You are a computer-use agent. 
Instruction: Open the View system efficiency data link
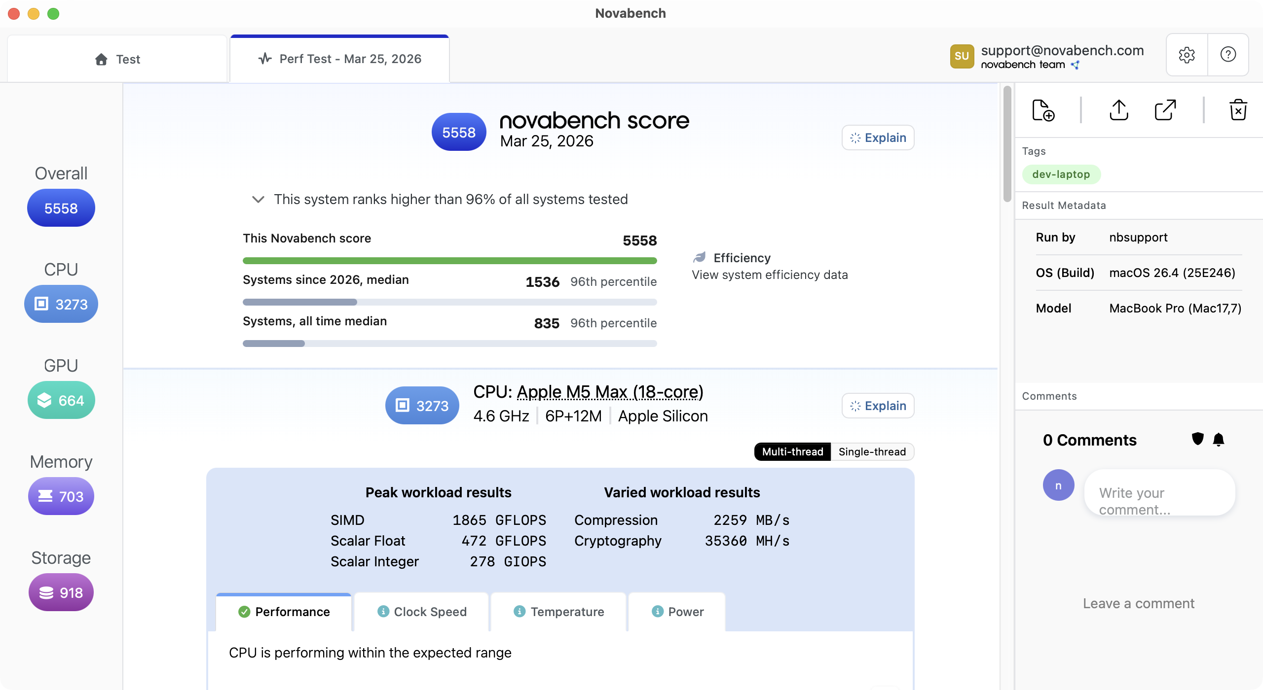coord(769,275)
